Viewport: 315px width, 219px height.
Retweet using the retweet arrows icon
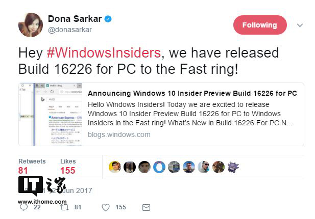pyautogui.click(x=65, y=207)
